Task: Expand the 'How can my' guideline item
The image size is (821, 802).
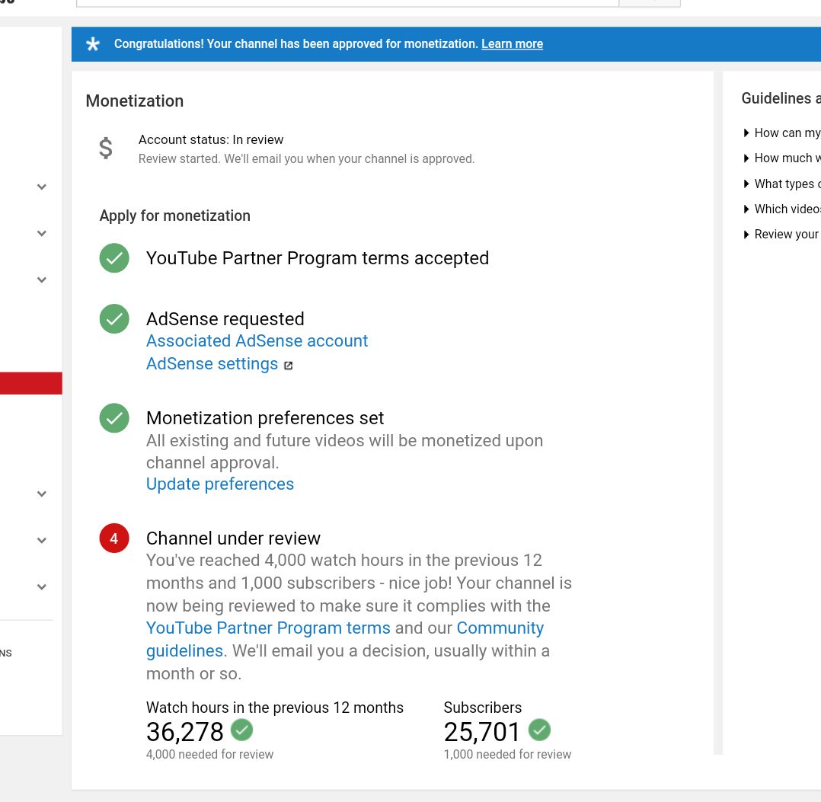Action: (x=781, y=133)
